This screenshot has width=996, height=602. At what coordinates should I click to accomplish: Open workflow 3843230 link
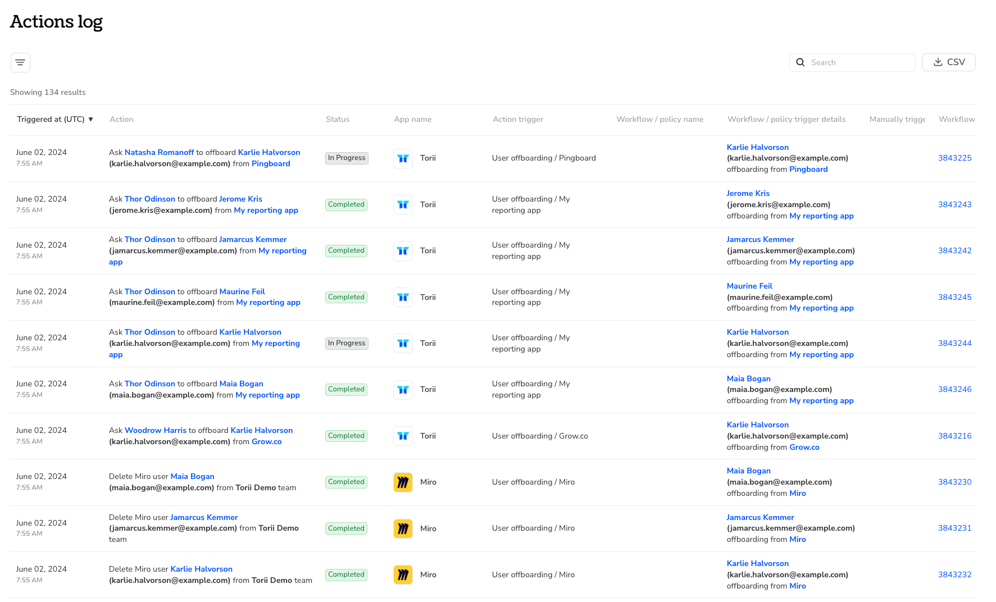click(x=954, y=482)
